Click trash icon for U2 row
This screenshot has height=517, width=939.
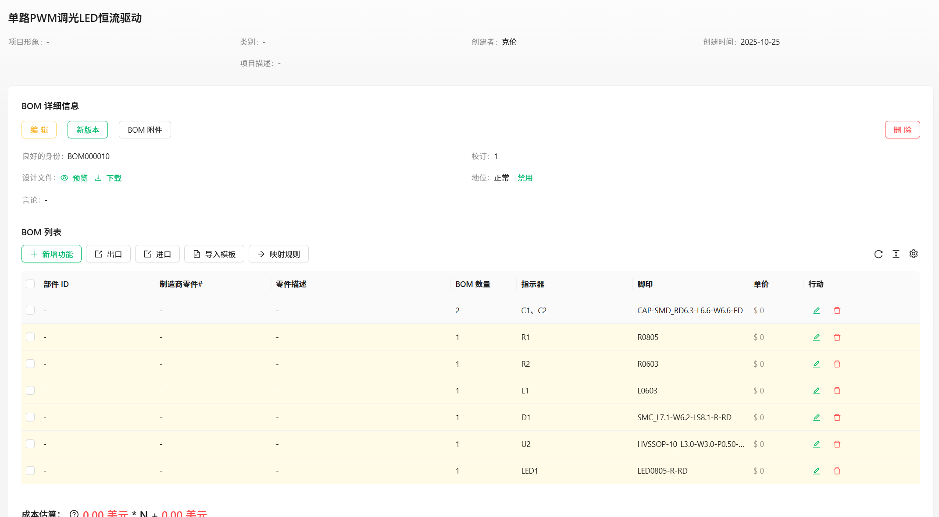pos(837,444)
